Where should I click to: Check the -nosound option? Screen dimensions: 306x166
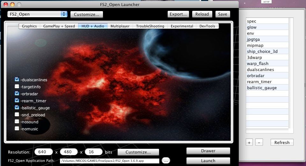pyautogui.click(x=17, y=121)
